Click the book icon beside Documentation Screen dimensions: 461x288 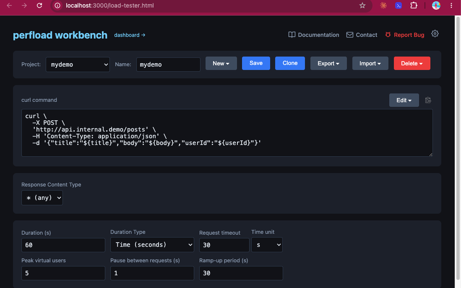(x=292, y=35)
